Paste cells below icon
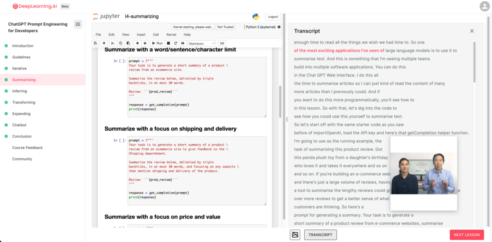 point(128,43)
